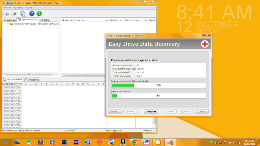Click the Tiempo transcurrido row
The height and width of the screenshot is (146, 260).
[158, 76]
